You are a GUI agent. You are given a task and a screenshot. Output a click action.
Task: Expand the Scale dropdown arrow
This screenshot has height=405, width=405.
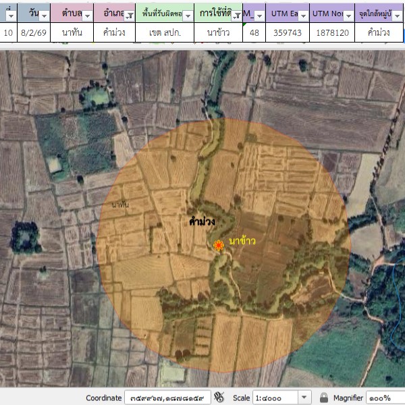click(x=304, y=398)
